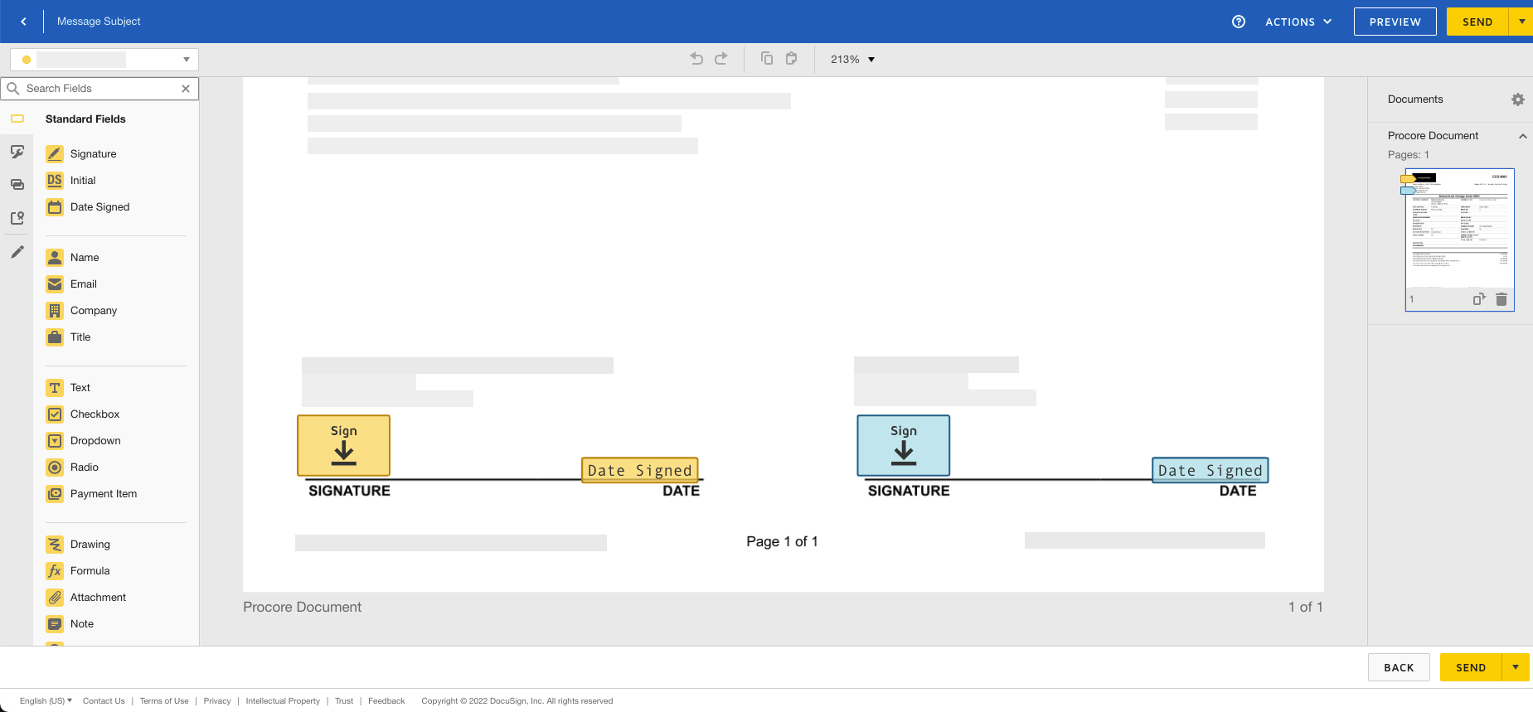Select the blue Sign field on document
Screen dimensions: 1533x712
pos(904,446)
